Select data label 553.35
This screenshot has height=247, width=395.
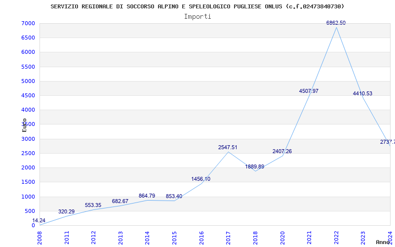(93, 205)
